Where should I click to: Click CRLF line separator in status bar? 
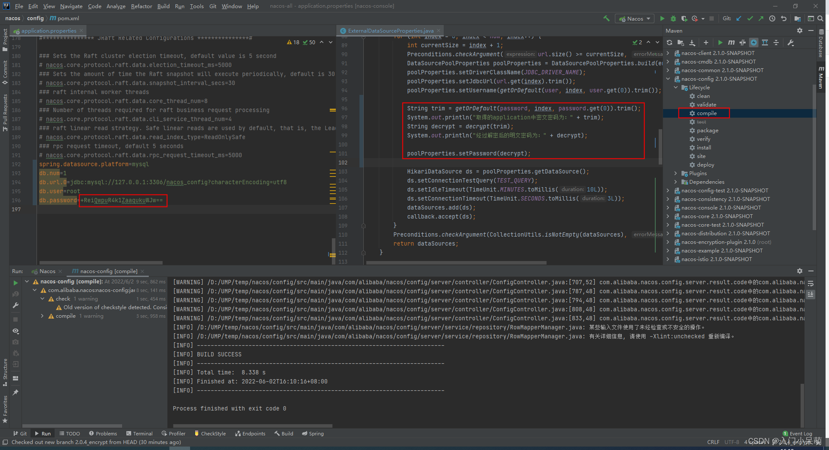tap(713, 442)
